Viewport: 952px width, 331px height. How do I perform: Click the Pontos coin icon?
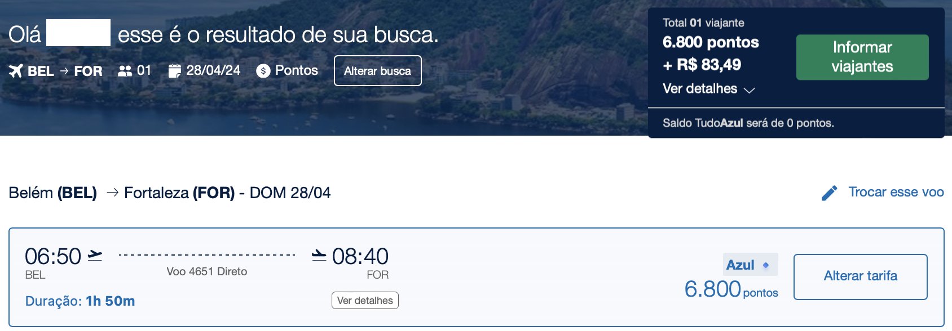(x=263, y=71)
